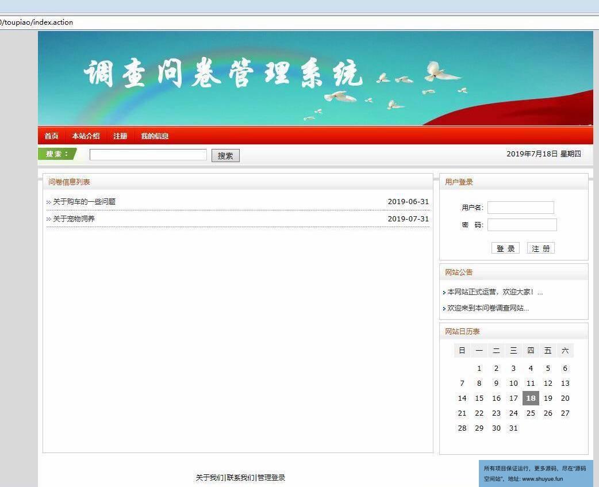Open 我的信息 in the navigation bar

[x=155, y=136]
